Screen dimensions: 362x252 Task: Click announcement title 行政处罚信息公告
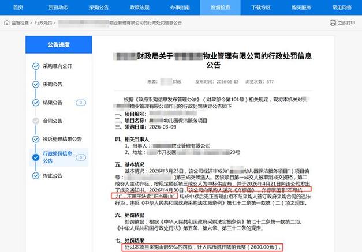pyautogui.click(x=213, y=61)
